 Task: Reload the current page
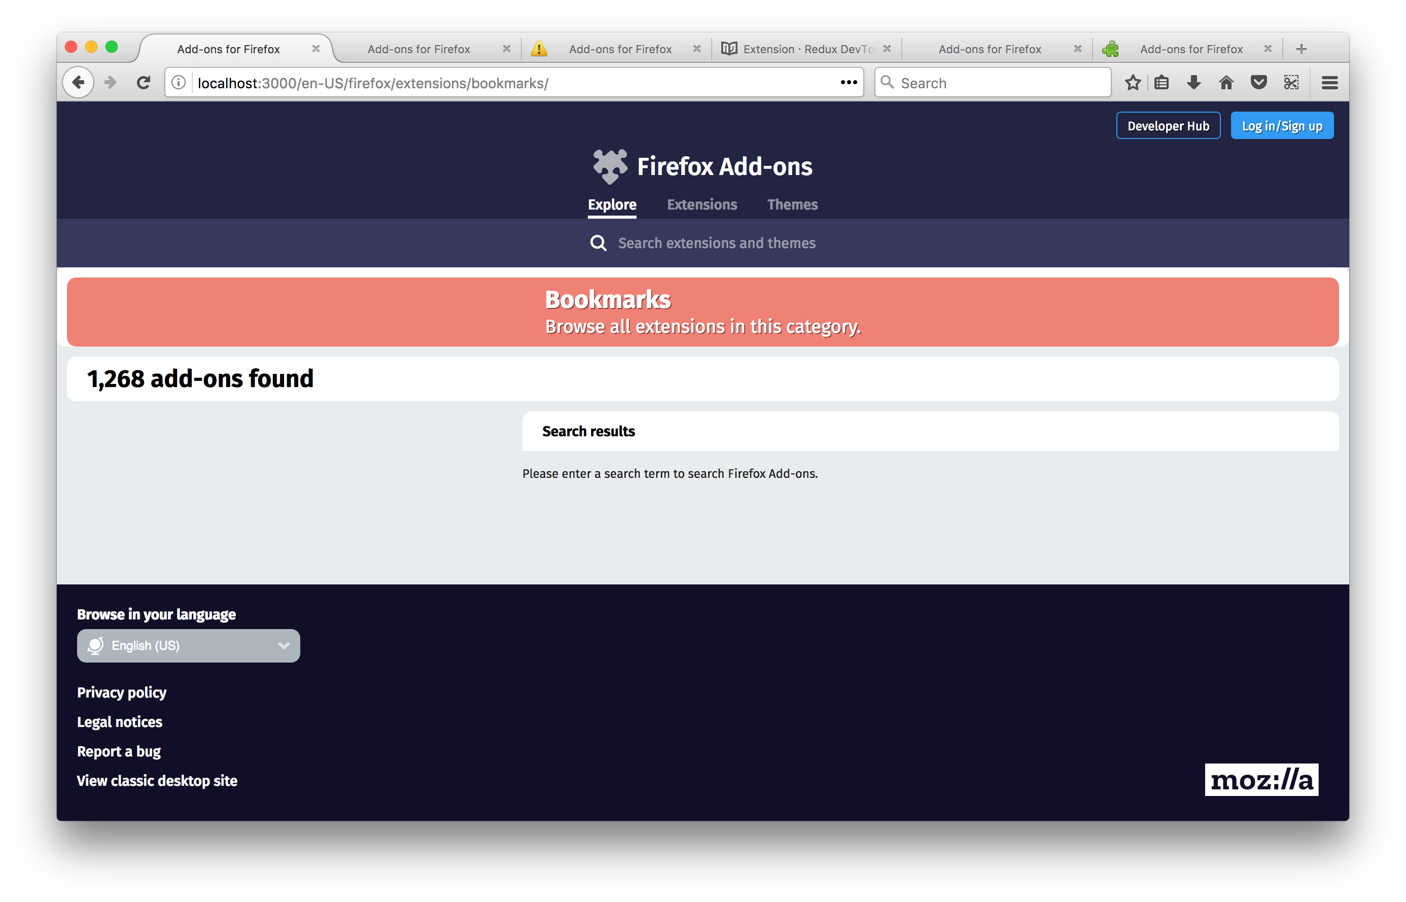(x=144, y=83)
